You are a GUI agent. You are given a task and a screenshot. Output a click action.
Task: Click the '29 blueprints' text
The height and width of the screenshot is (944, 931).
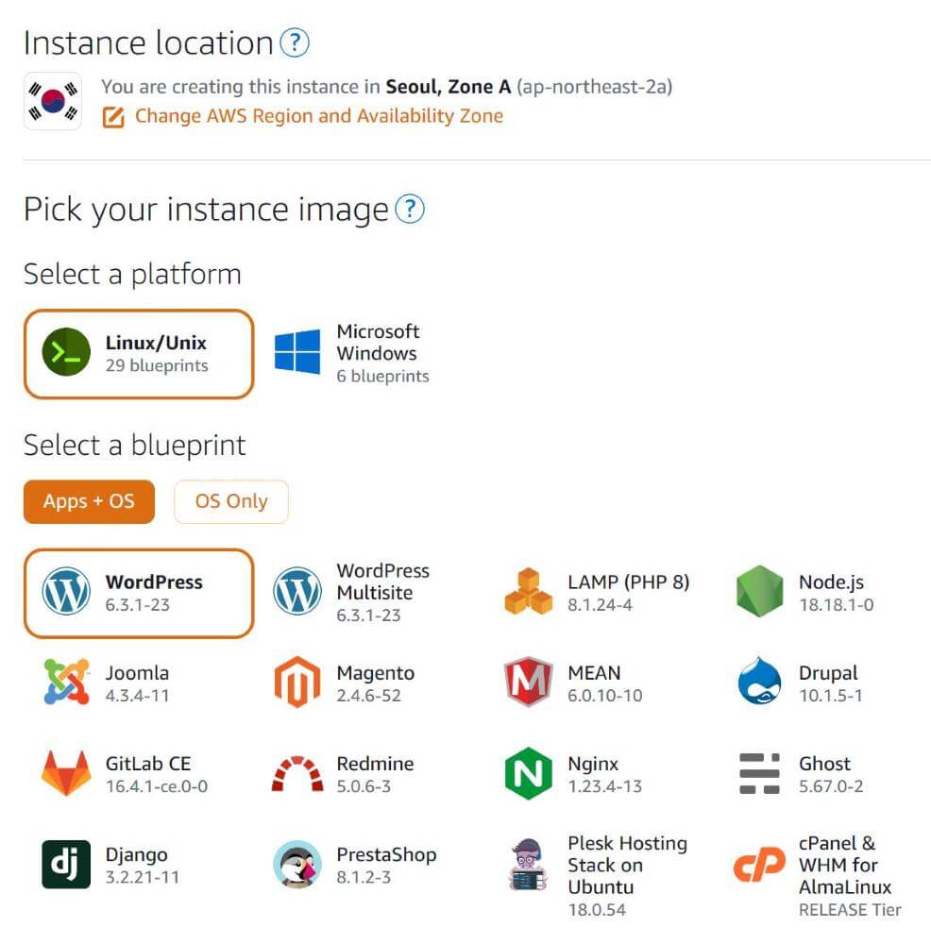(x=157, y=365)
